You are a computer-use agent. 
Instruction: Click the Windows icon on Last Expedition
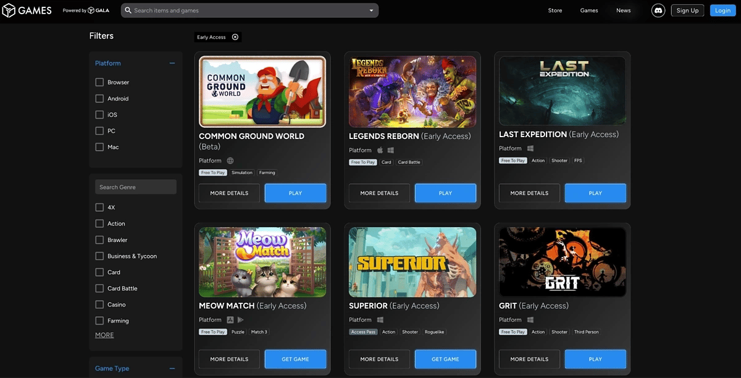tap(530, 148)
